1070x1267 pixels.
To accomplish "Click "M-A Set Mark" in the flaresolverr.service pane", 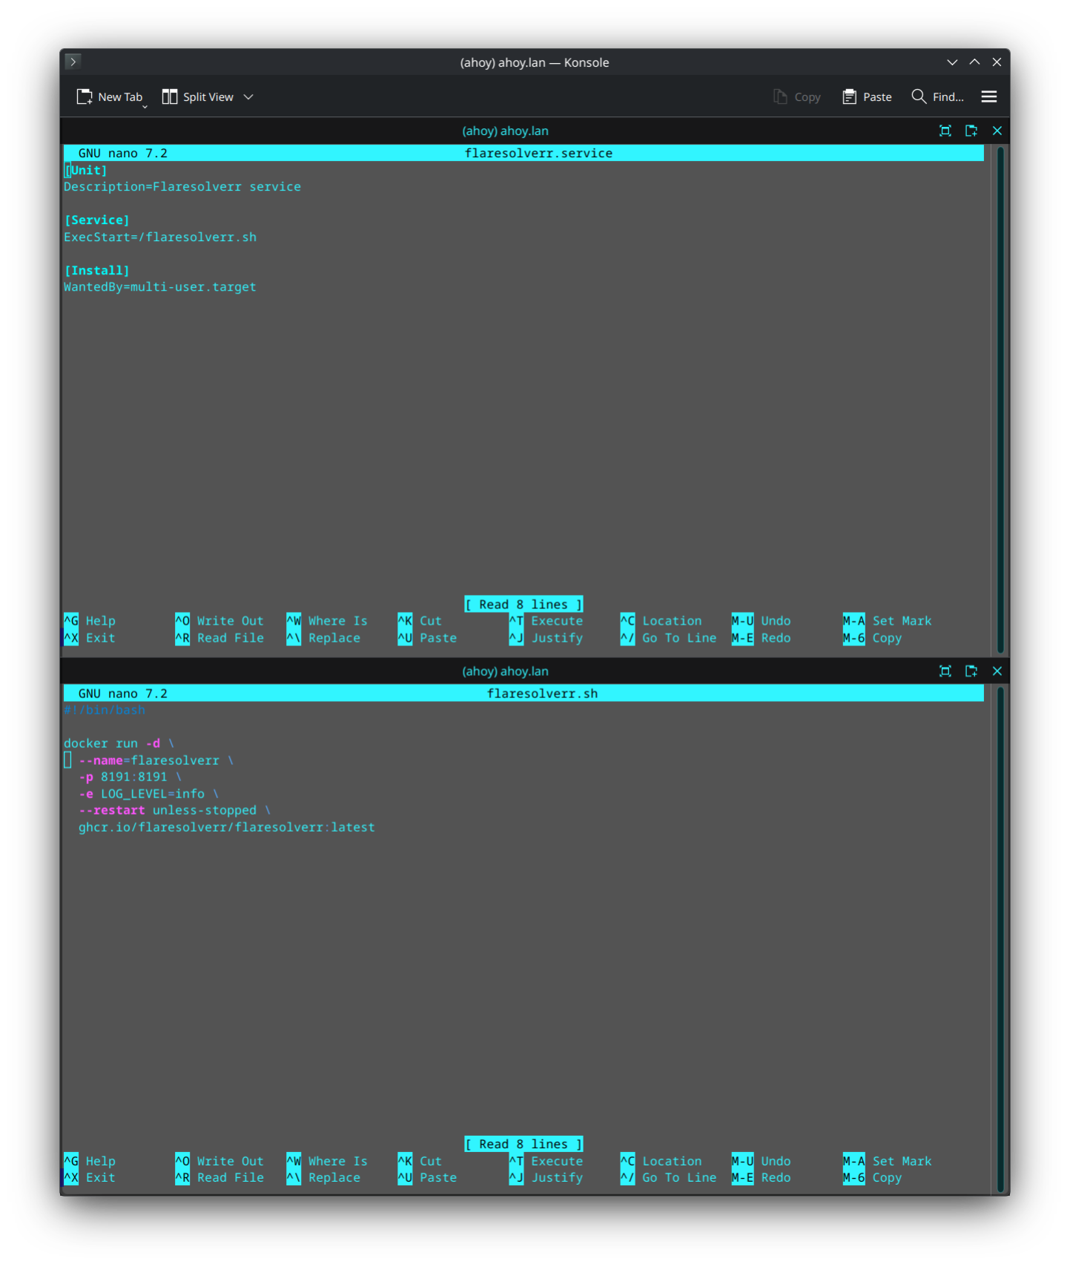I will click(x=887, y=622).
